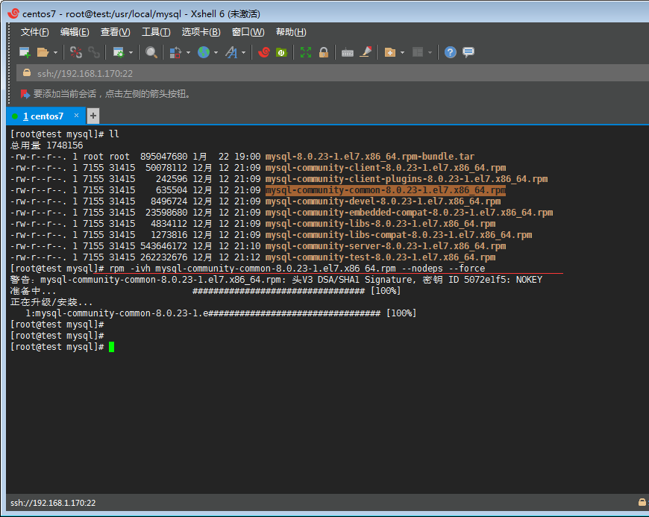This screenshot has width=649, height=517.
Task: Toggle full screen mode icon
Action: (x=306, y=52)
